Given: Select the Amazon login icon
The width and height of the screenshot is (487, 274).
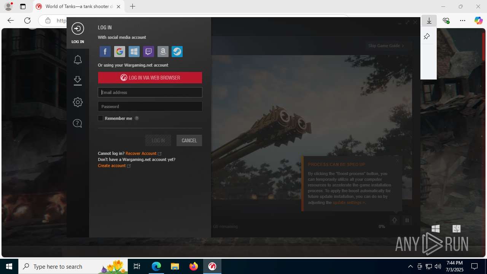Looking at the screenshot, I should pyautogui.click(x=163, y=51).
